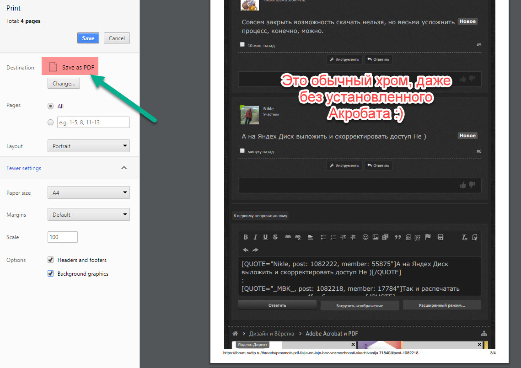
Task: Open the Adobe Acrobat и PDF breadcrumb link
Action: tap(332, 333)
